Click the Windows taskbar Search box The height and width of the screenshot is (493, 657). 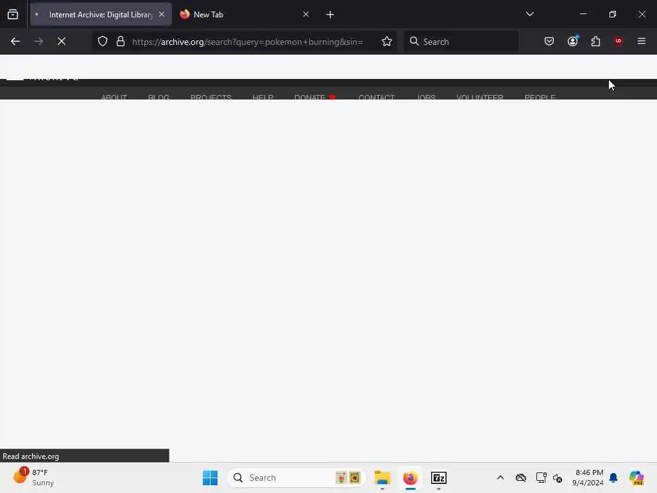(296, 478)
